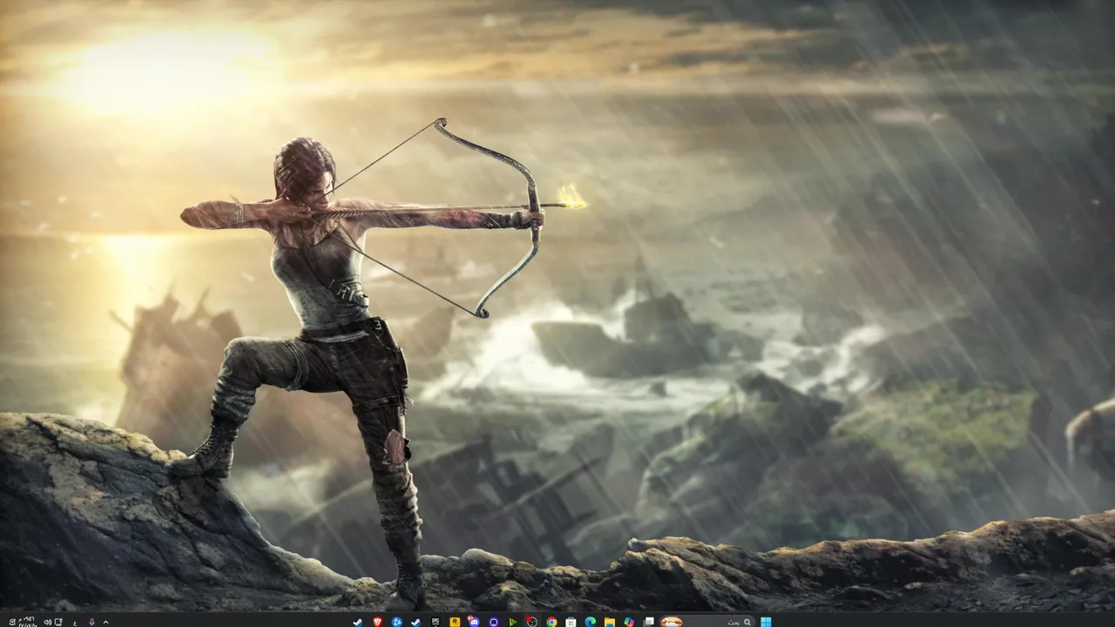Launch Google Chrome from the taskbar
Screen dimensions: 1115x627
[551, 622]
